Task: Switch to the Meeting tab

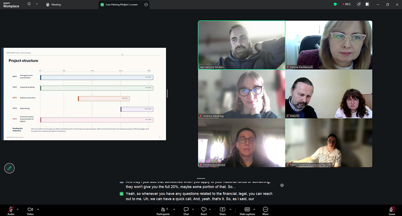Action: tap(54, 5)
